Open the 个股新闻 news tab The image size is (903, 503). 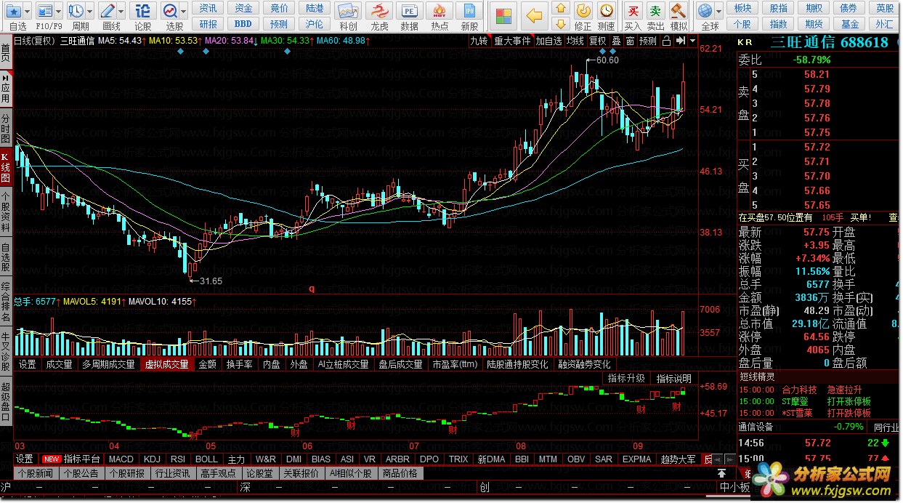pos(36,473)
